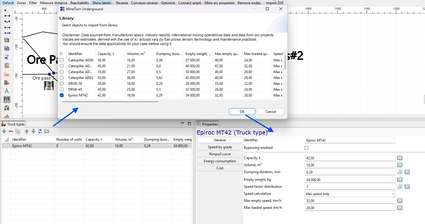Move truck type down with arrow icon
This screenshot has width=425, height=224.
click(x=33, y=131)
